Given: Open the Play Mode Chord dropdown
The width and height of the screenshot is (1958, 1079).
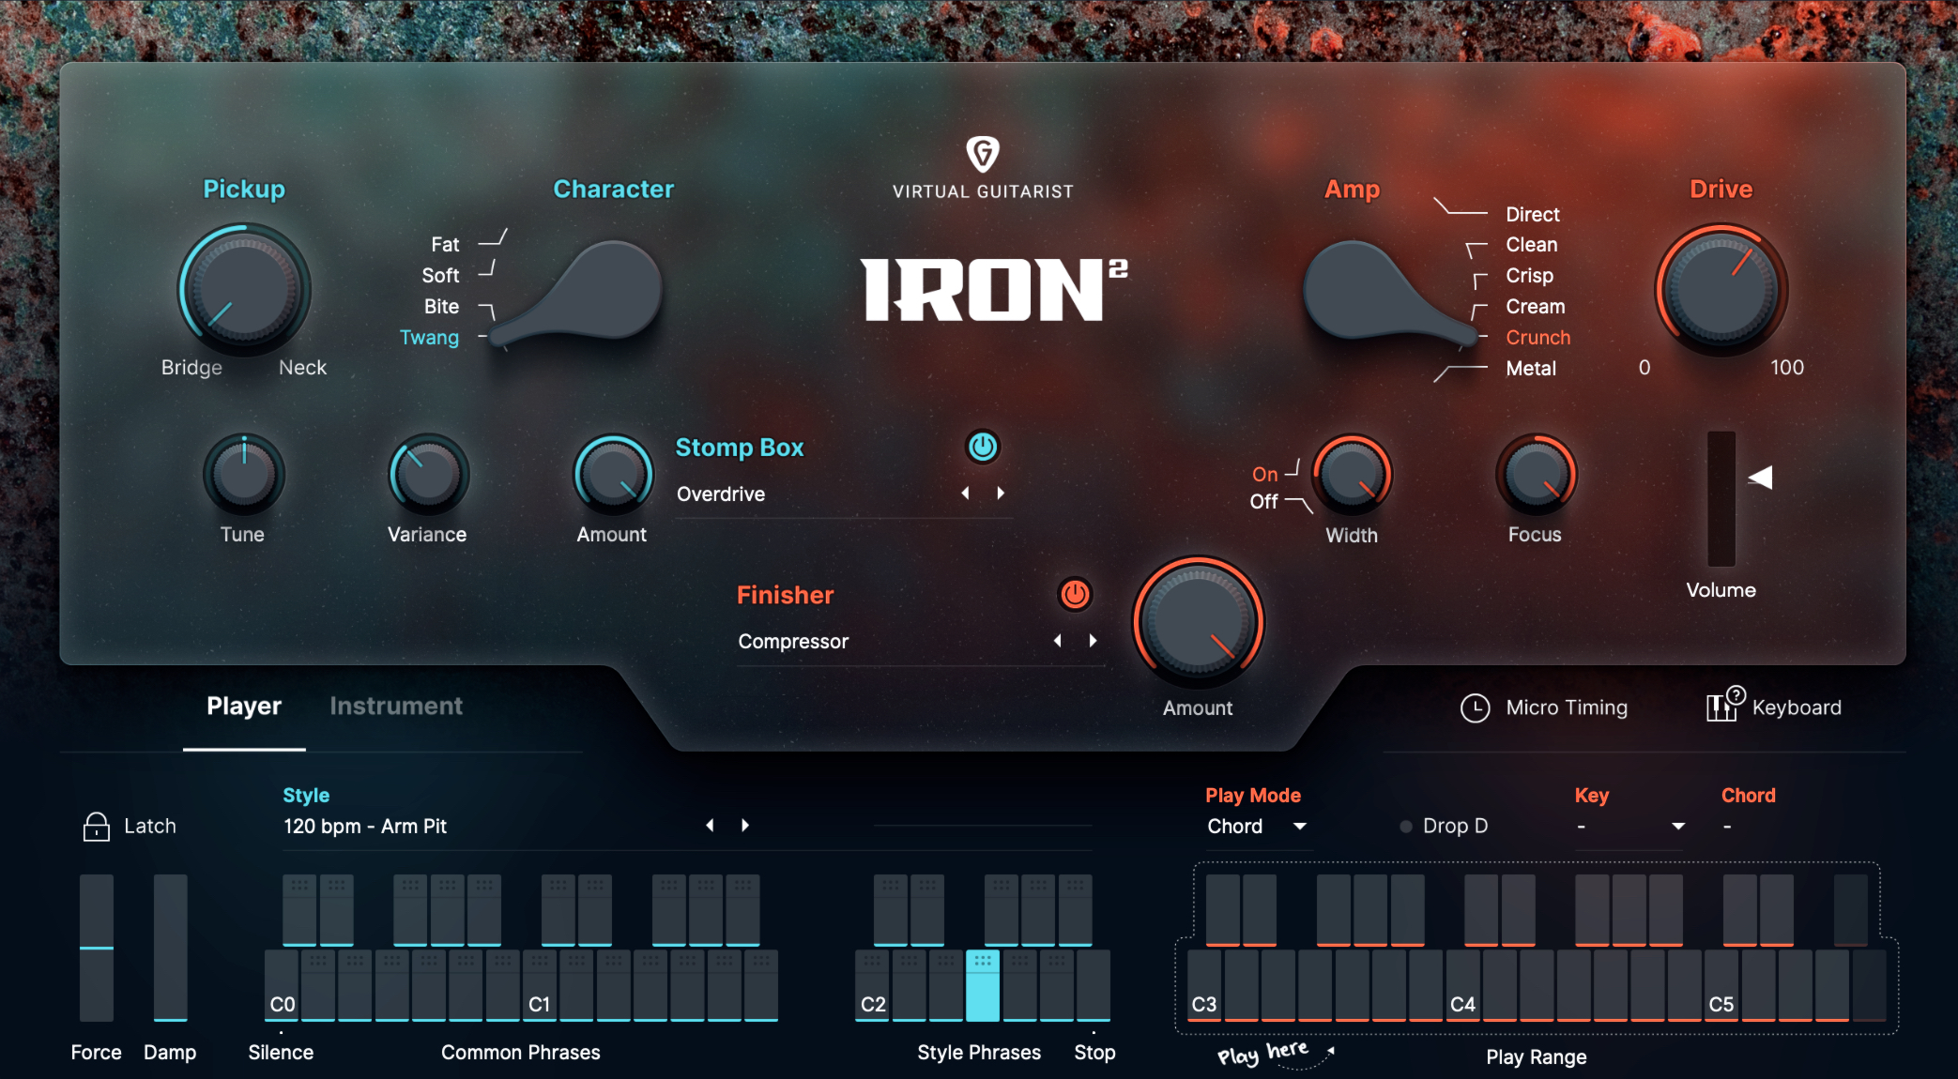Looking at the screenshot, I should pyautogui.click(x=1258, y=827).
